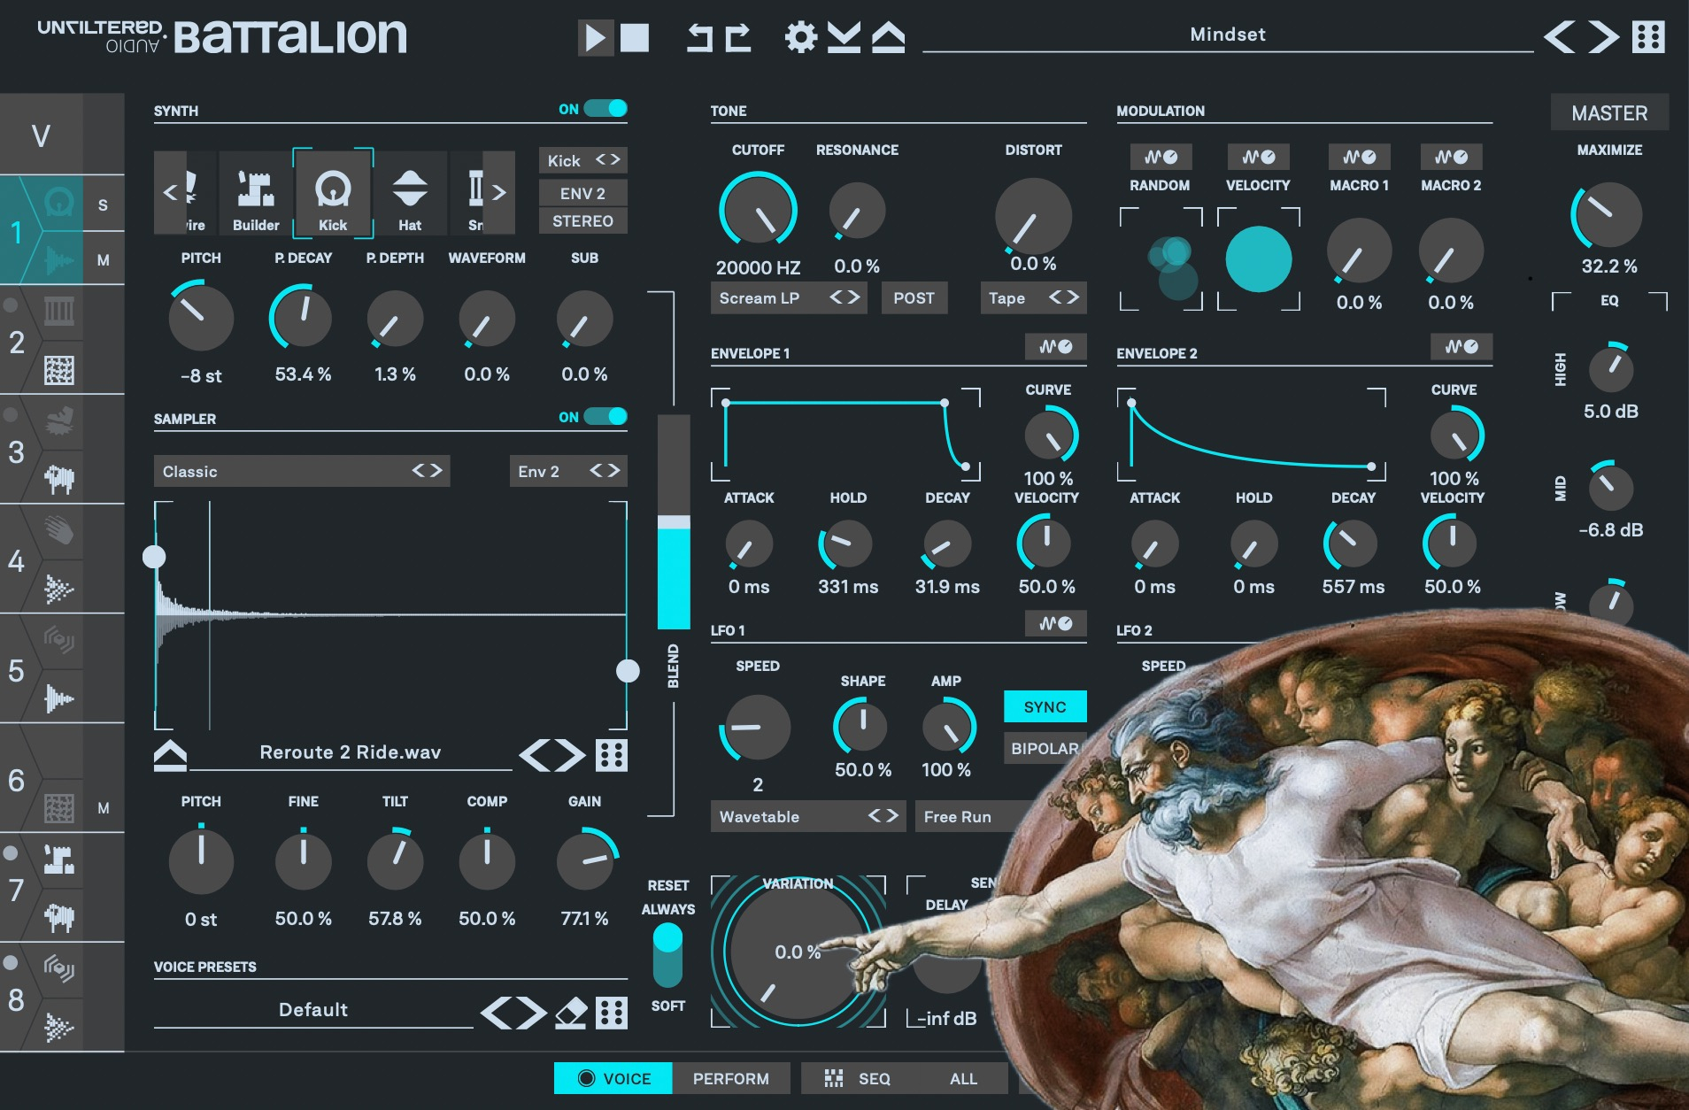The height and width of the screenshot is (1110, 1689).
Task: Click the save preset down-arrow icon
Action: [844, 37]
